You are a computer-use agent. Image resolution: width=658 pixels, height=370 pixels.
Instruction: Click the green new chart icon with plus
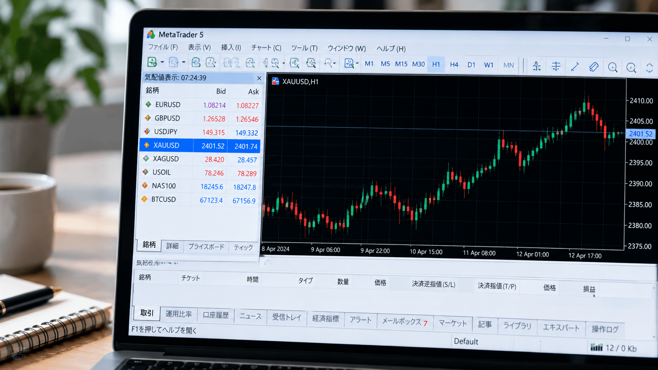pos(152,62)
